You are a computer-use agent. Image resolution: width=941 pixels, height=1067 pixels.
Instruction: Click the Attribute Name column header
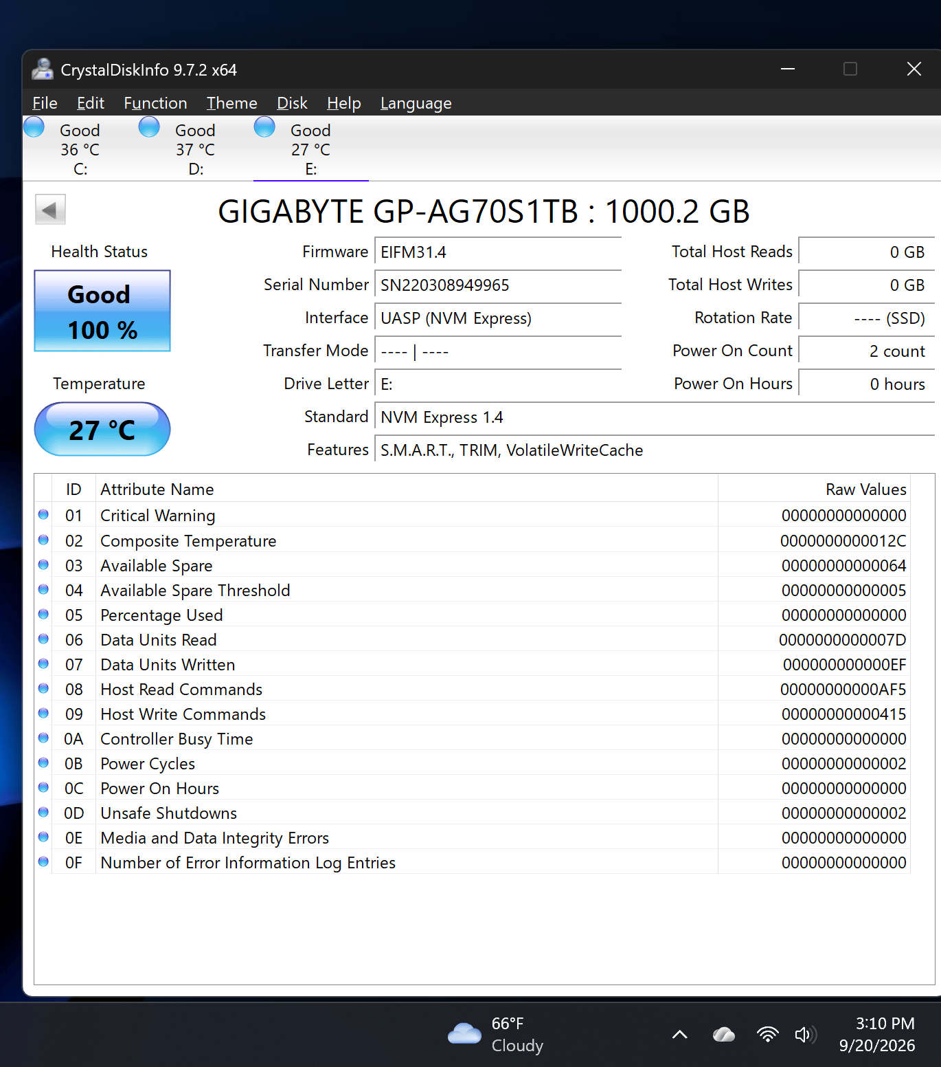(x=407, y=489)
